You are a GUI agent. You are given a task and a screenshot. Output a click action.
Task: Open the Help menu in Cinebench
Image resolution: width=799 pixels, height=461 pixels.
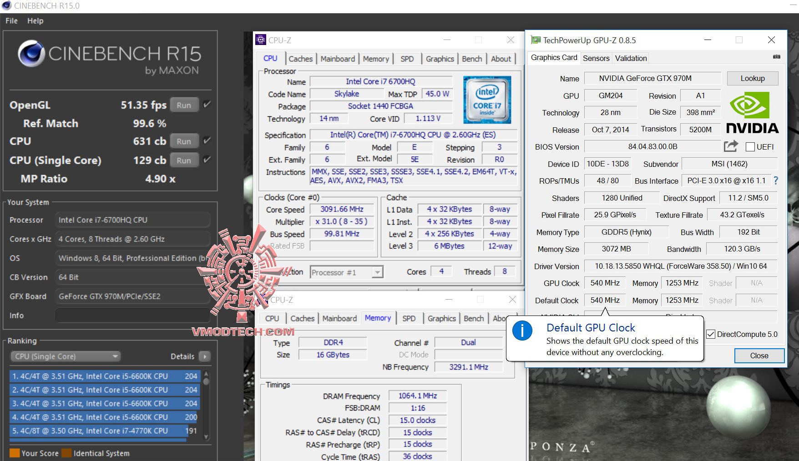coord(35,20)
